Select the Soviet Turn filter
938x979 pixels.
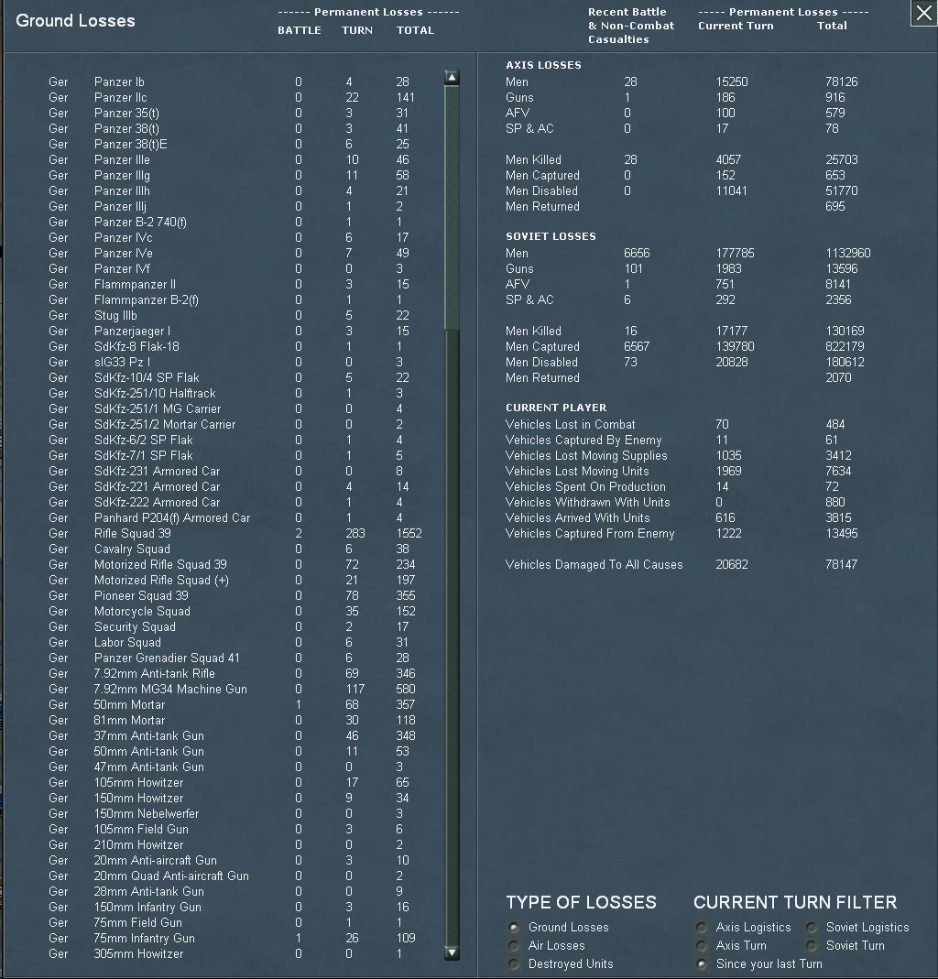click(812, 945)
